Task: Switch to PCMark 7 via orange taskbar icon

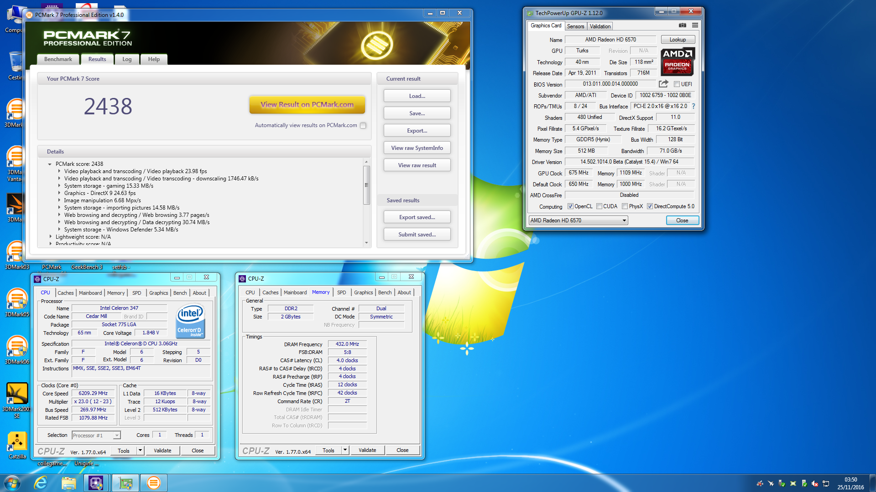Action: pyautogui.click(x=154, y=483)
